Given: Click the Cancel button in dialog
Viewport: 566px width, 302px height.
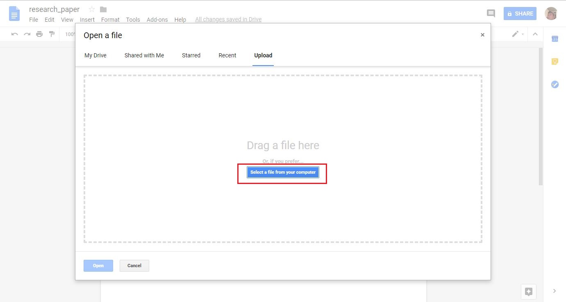Looking at the screenshot, I should [x=134, y=266].
